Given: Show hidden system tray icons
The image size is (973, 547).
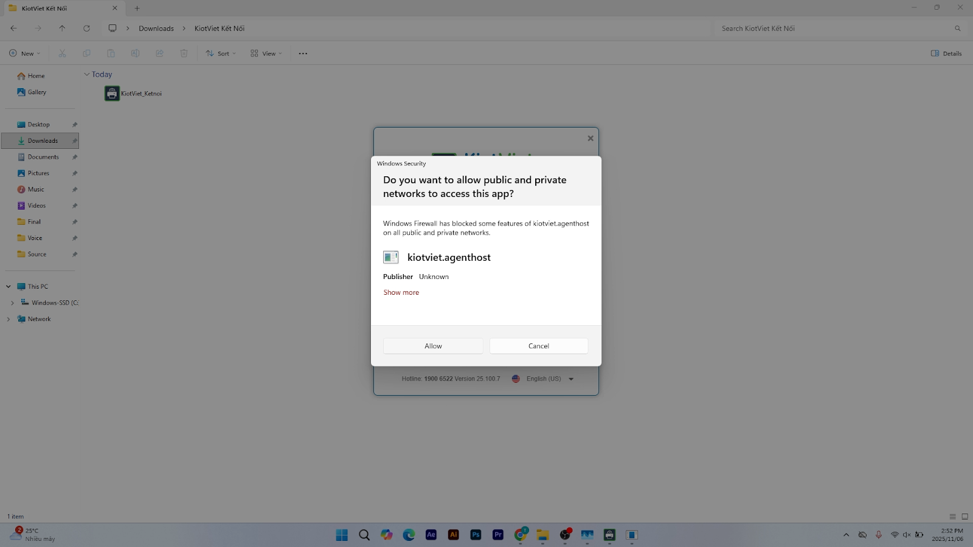Looking at the screenshot, I should (846, 535).
